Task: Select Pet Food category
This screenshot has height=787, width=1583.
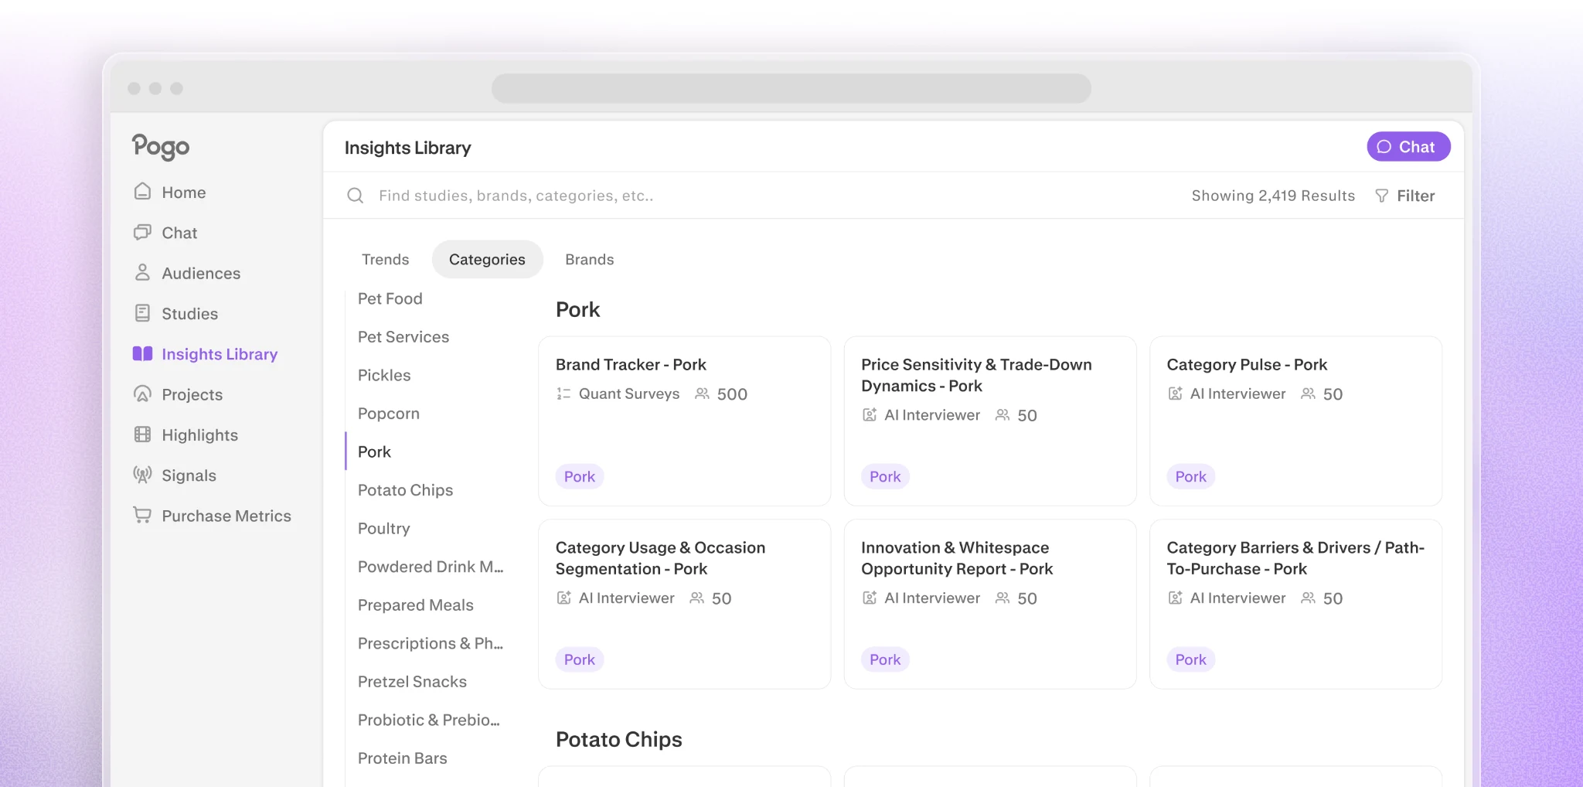Action: click(x=390, y=298)
